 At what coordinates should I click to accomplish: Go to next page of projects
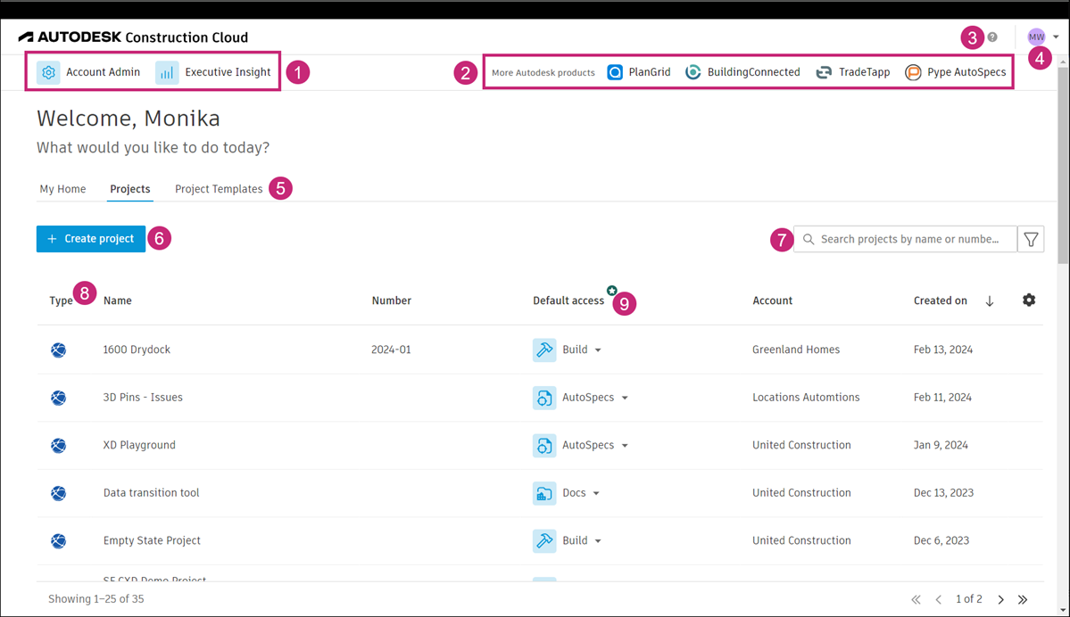(x=1001, y=600)
